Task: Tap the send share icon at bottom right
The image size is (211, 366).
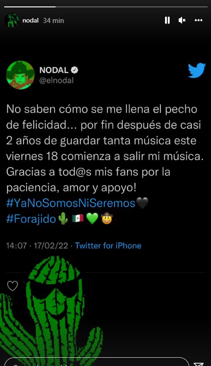Action: (x=199, y=363)
